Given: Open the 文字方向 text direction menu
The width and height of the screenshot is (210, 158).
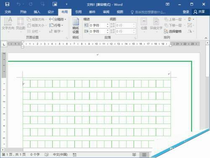Looking at the screenshot, I should click(8, 25).
